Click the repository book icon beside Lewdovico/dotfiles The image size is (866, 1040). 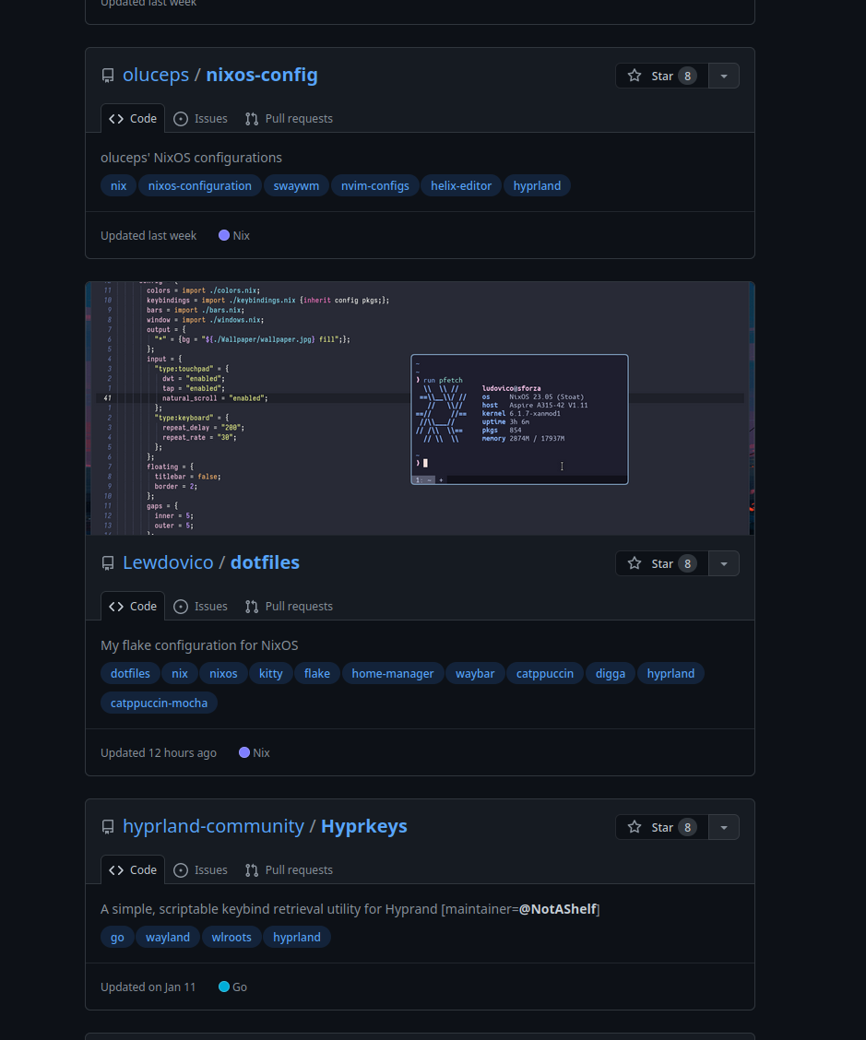108,562
